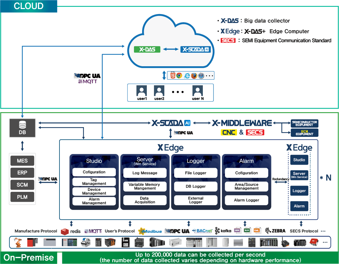
Task: Select the Modbus protocol logo
Action: pos(150,231)
